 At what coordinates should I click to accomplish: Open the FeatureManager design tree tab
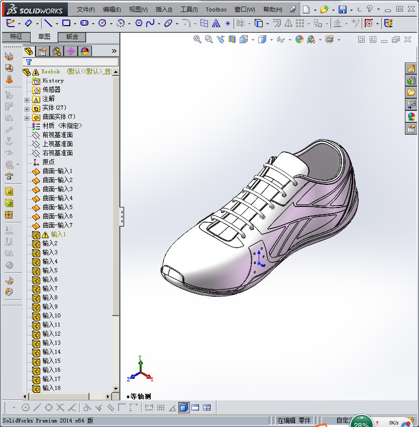tap(29, 51)
